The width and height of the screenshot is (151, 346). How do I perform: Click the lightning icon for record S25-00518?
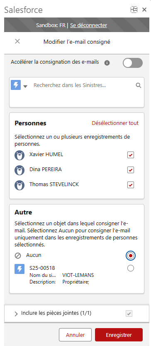19,269
